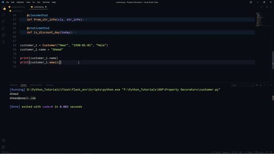274x154 pixels.
Task: Open the View menu
Action: pos(28,2)
